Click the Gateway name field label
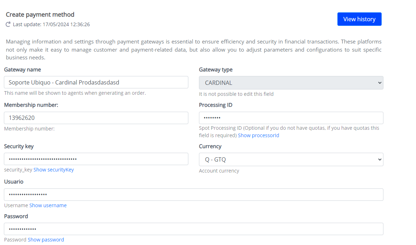Viewport: 416px width, 245px height. click(x=23, y=70)
